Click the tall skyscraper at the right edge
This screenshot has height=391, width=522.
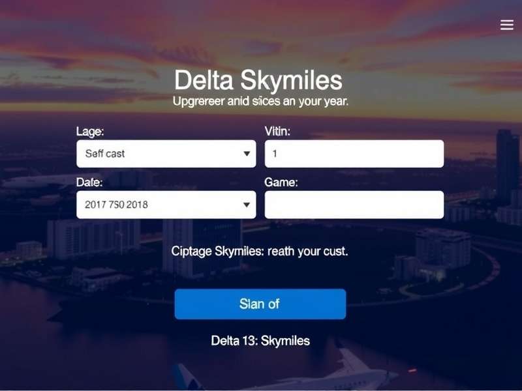coord(508,166)
